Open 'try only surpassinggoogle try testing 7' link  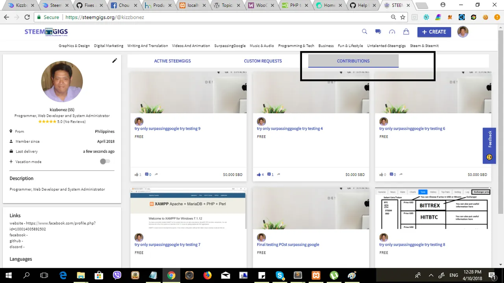tap(167, 244)
